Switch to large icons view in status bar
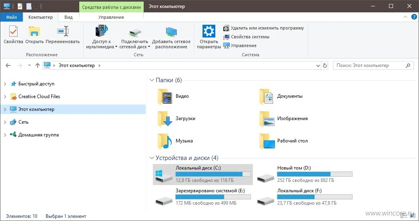This screenshot has height=221, width=419. (x=412, y=215)
